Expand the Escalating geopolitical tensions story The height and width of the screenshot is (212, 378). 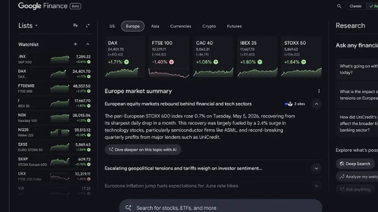pyautogui.click(x=316, y=168)
